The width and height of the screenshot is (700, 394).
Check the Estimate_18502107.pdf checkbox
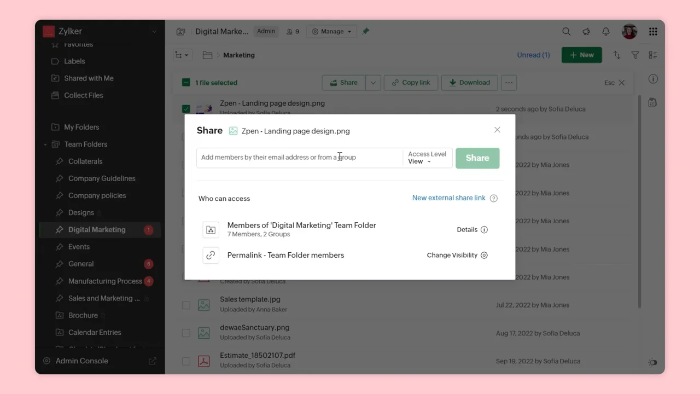[186, 361]
